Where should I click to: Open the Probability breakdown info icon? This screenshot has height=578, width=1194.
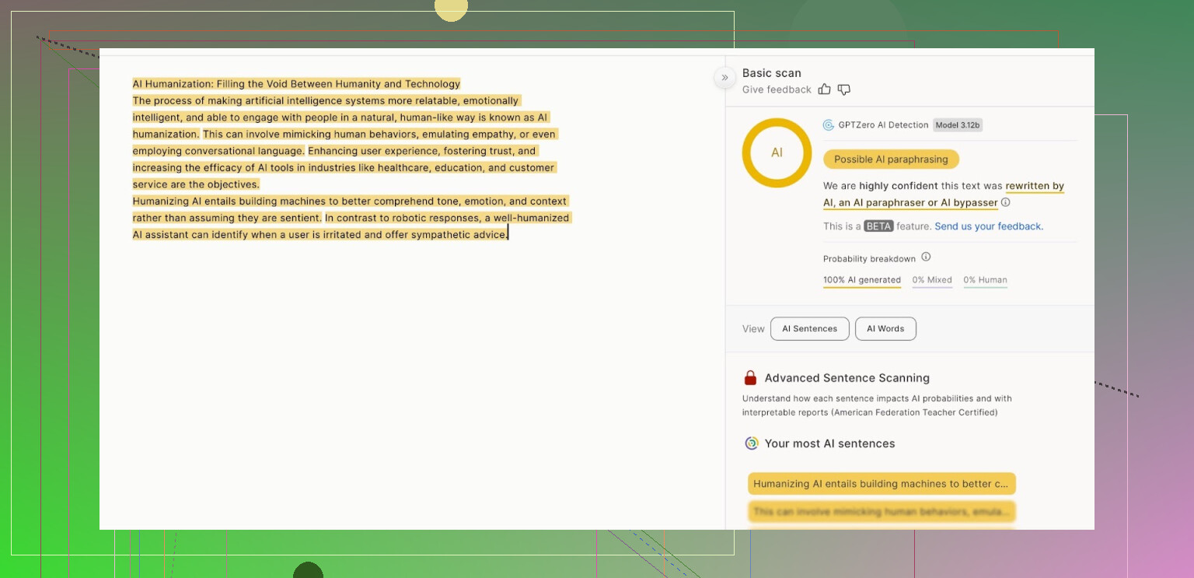[x=926, y=257]
